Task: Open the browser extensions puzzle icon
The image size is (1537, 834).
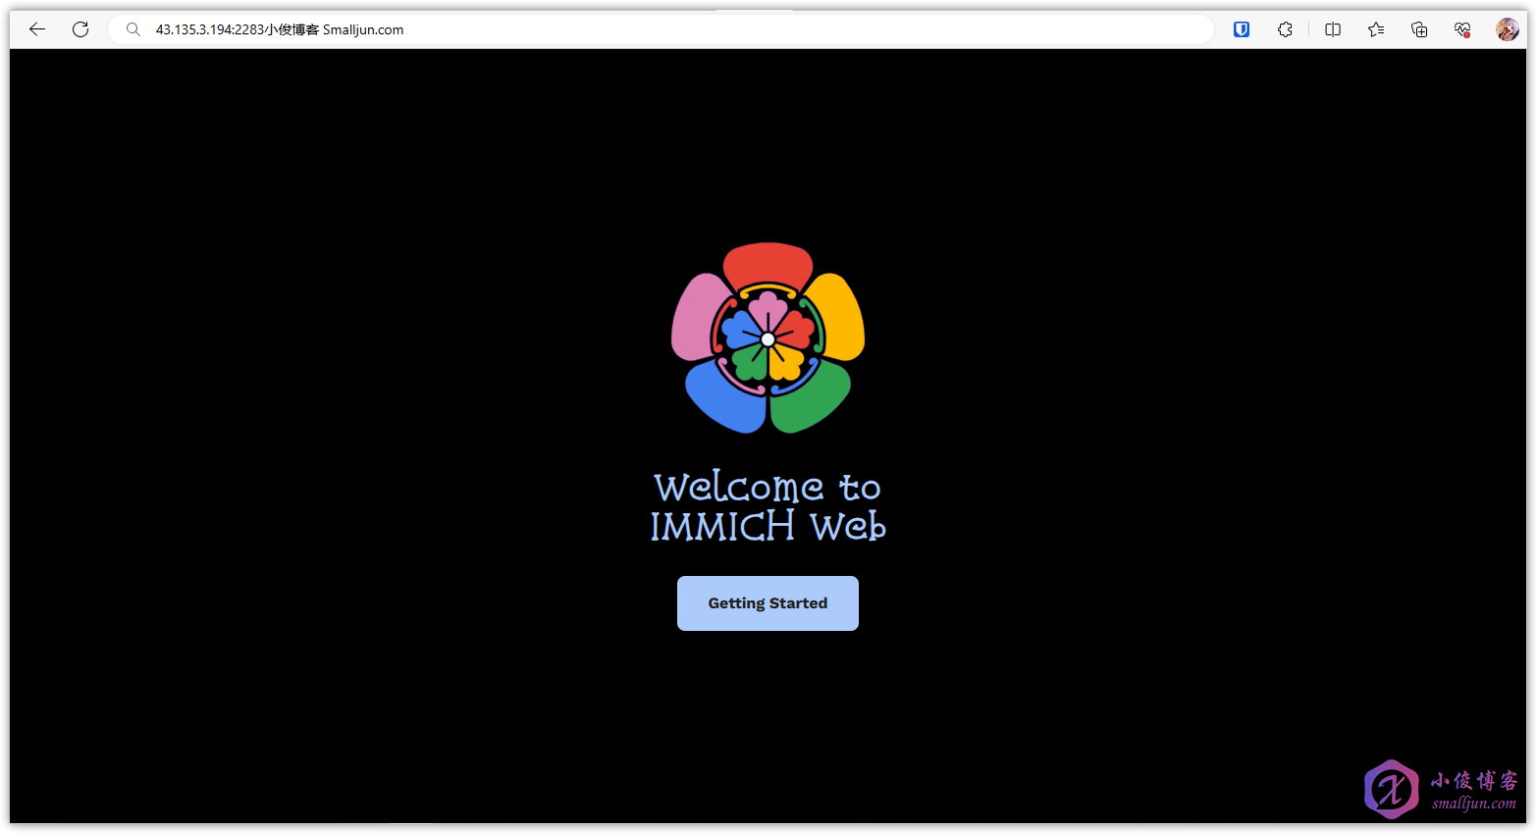Action: [x=1285, y=29]
